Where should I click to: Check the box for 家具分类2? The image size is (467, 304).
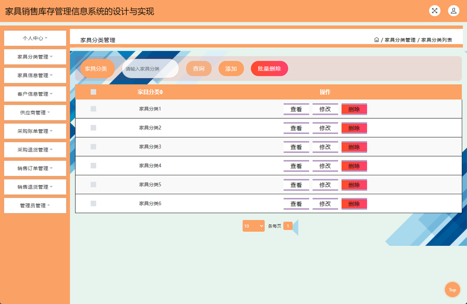[93, 128]
